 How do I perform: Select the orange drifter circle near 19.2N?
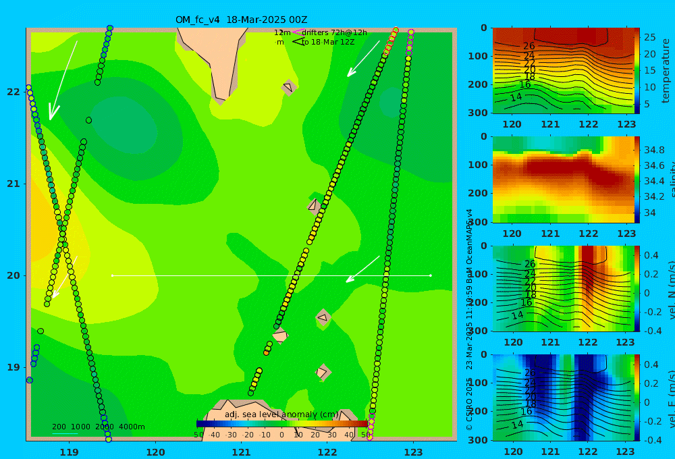coord(266,353)
